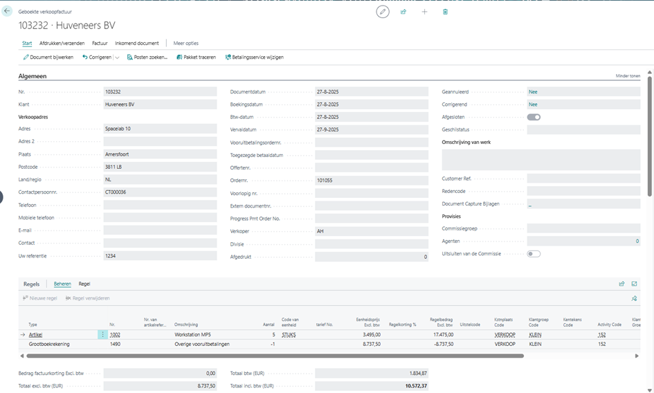Toggle the Afgesloten switch

tap(534, 117)
